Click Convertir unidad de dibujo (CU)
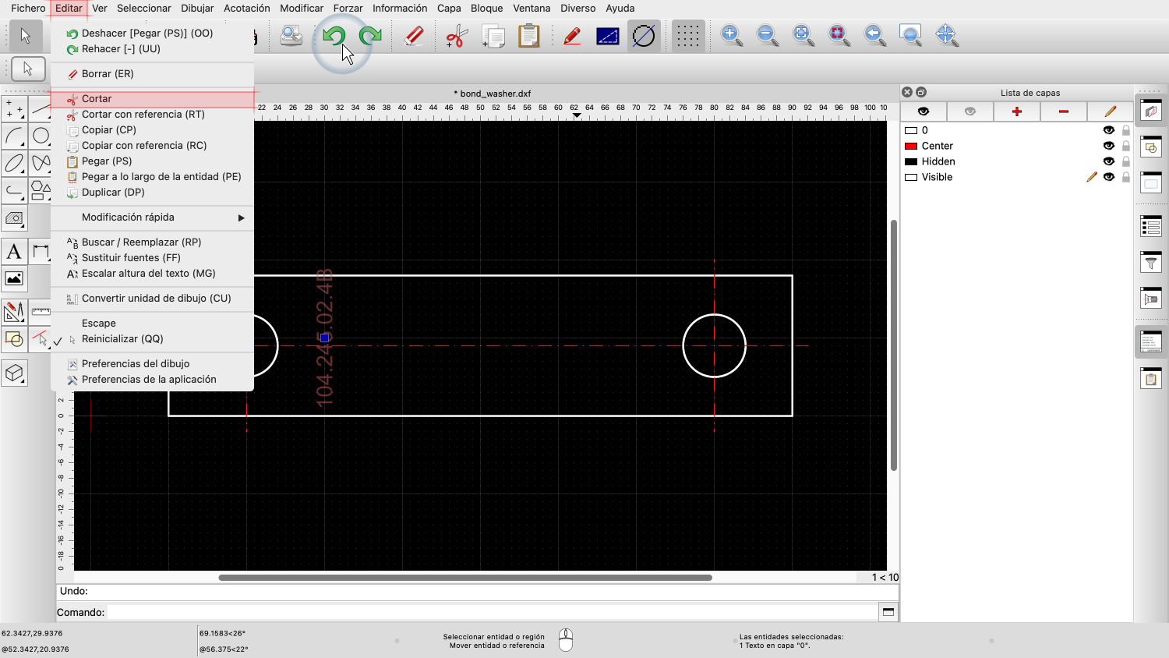 point(156,299)
